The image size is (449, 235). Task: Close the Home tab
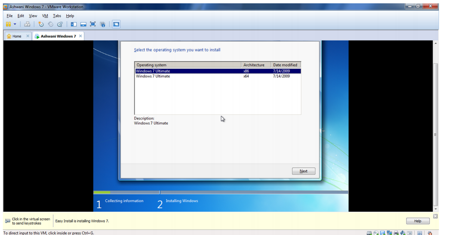(x=28, y=36)
